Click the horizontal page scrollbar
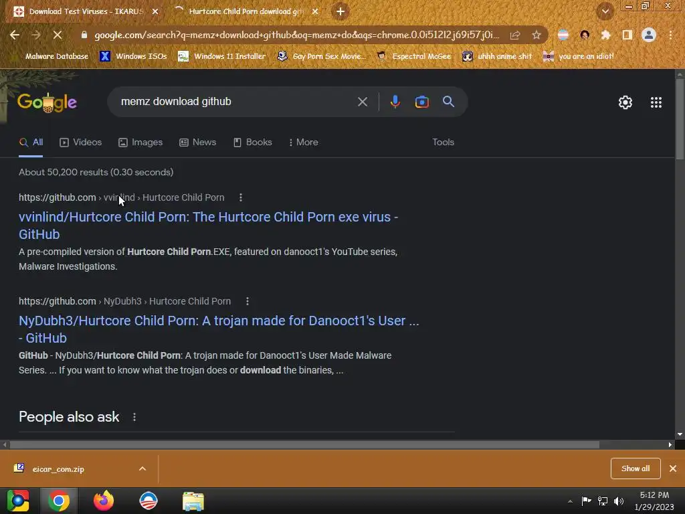The height and width of the screenshot is (514, 685). pyautogui.click(x=304, y=444)
